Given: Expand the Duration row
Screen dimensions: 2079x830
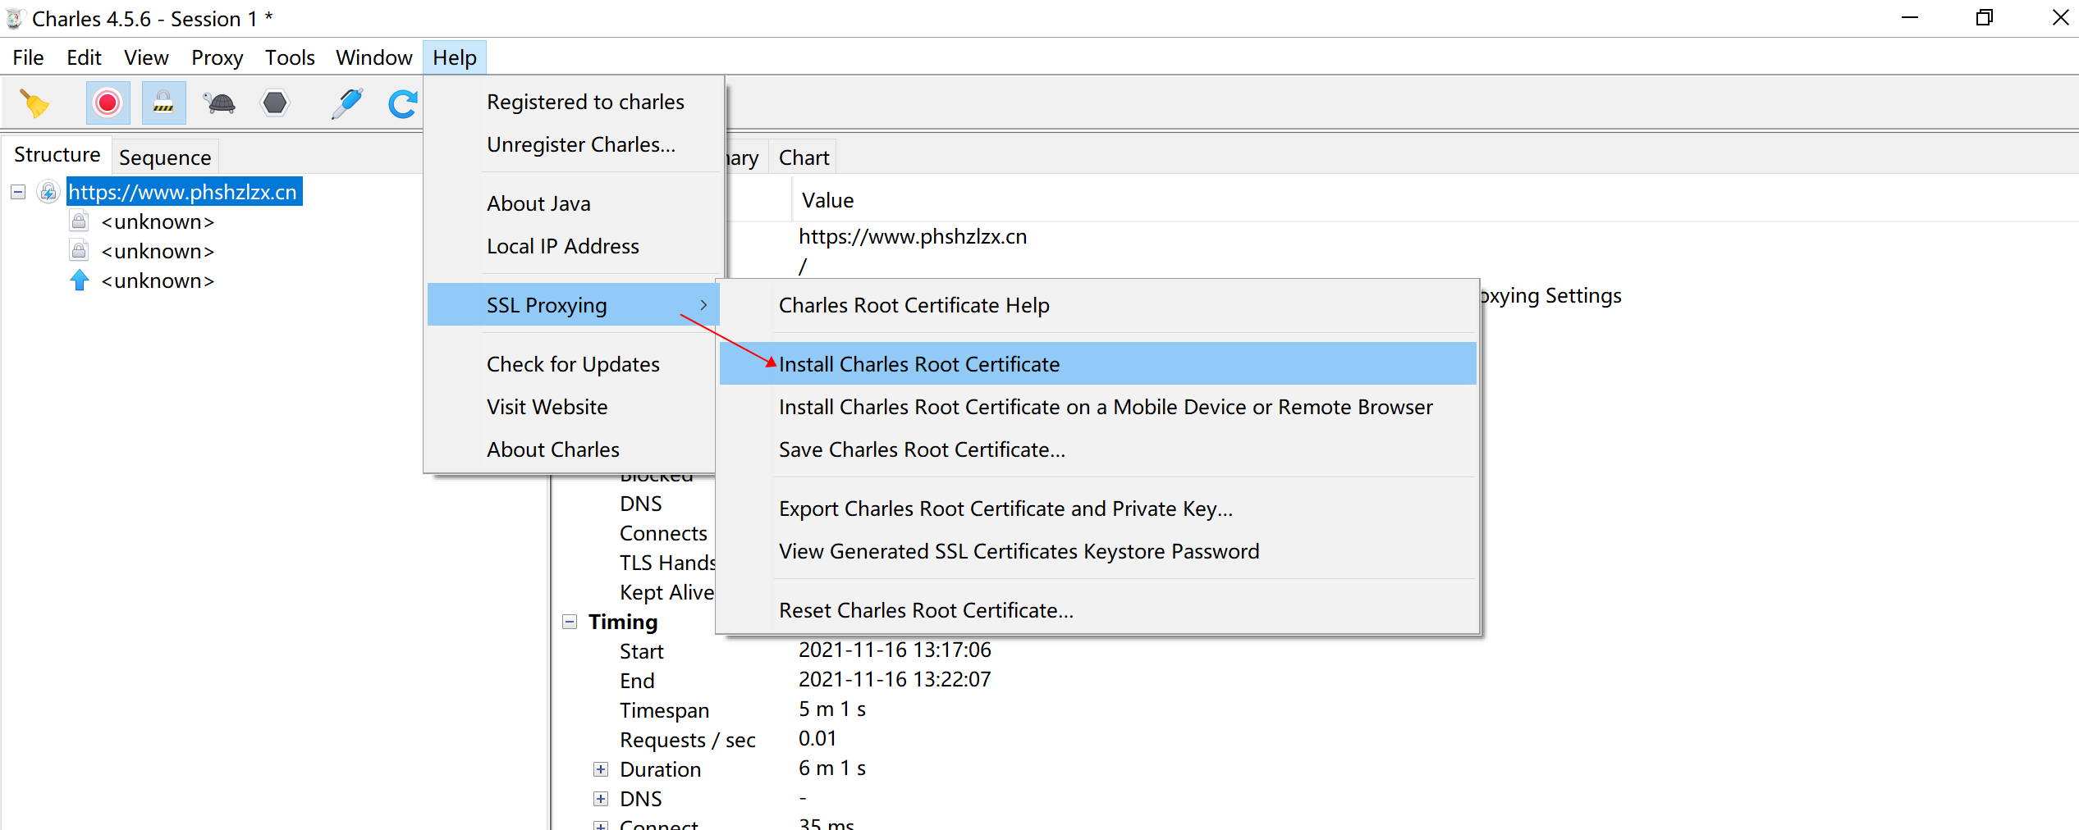Looking at the screenshot, I should pos(601,769).
